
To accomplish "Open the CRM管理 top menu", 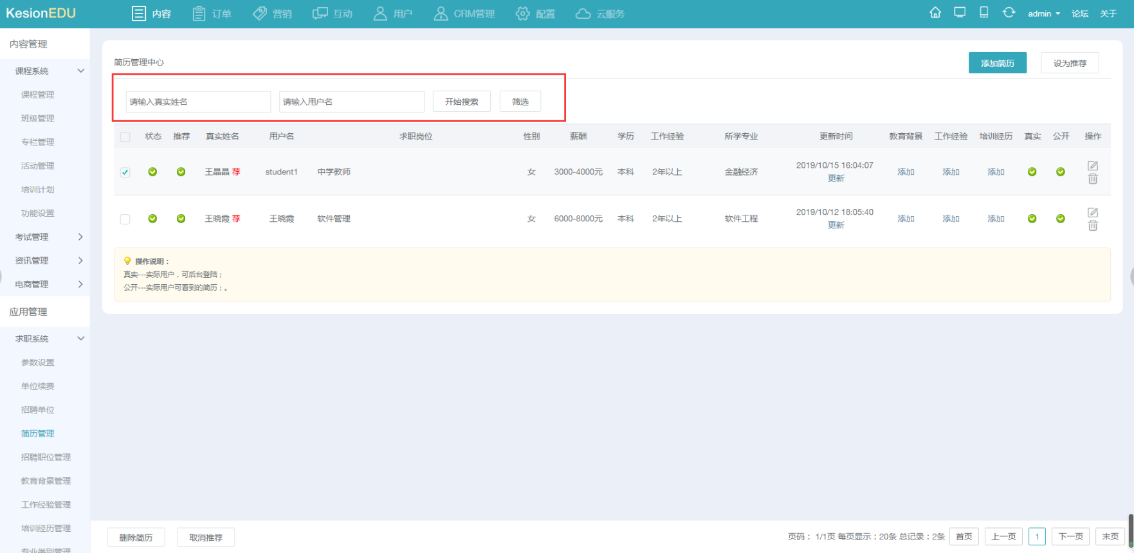I will 464,14.
